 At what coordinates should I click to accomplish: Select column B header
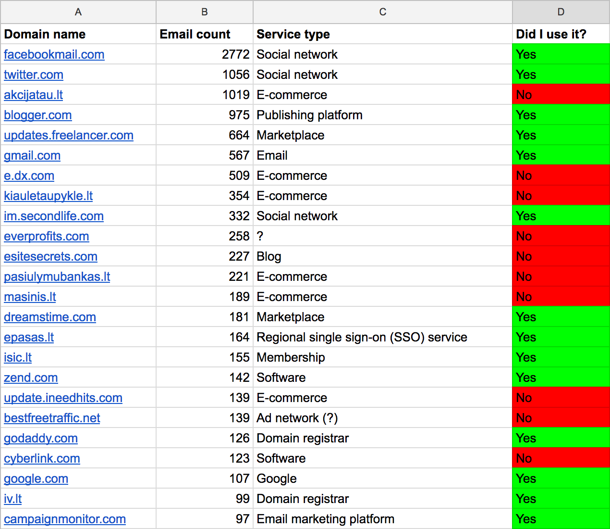pyautogui.click(x=205, y=12)
